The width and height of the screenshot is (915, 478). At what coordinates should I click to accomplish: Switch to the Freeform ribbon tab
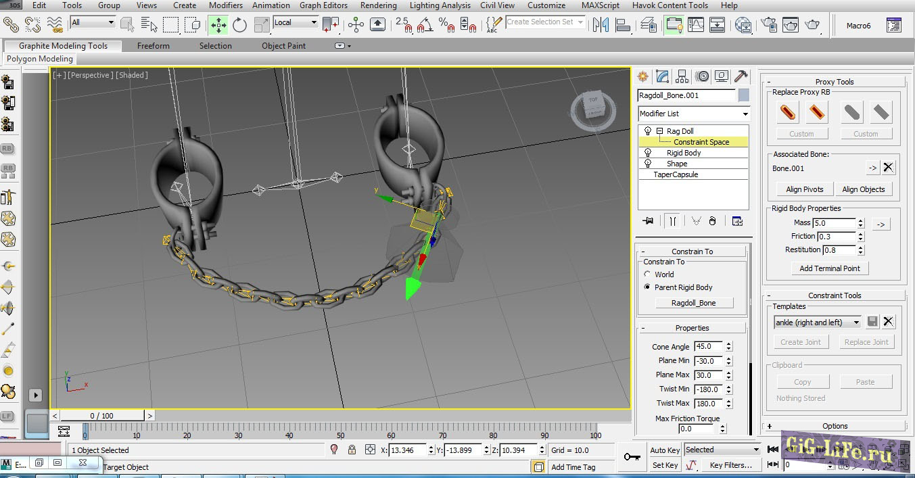(x=154, y=46)
